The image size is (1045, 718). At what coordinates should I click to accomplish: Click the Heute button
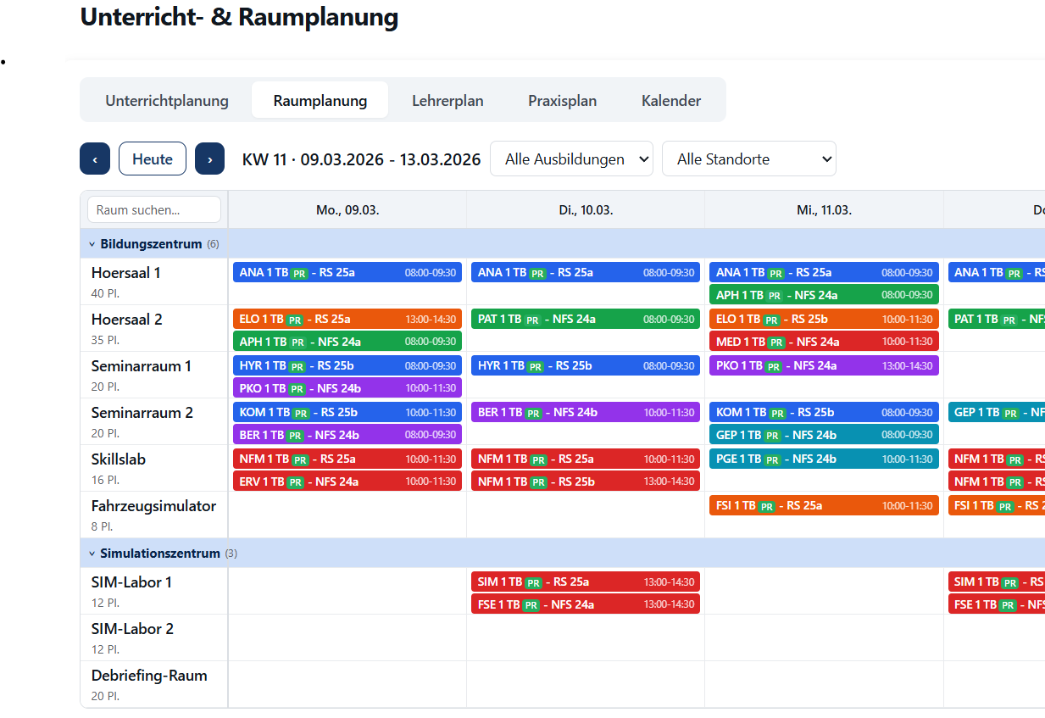pyautogui.click(x=153, y=159)
